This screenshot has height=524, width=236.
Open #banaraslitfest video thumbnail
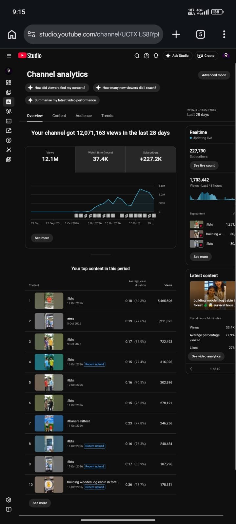49,423
